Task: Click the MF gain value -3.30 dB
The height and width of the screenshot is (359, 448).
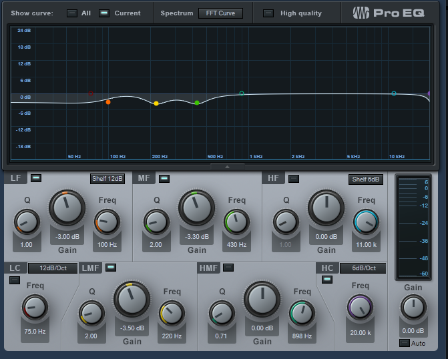Action: [196, 237]
